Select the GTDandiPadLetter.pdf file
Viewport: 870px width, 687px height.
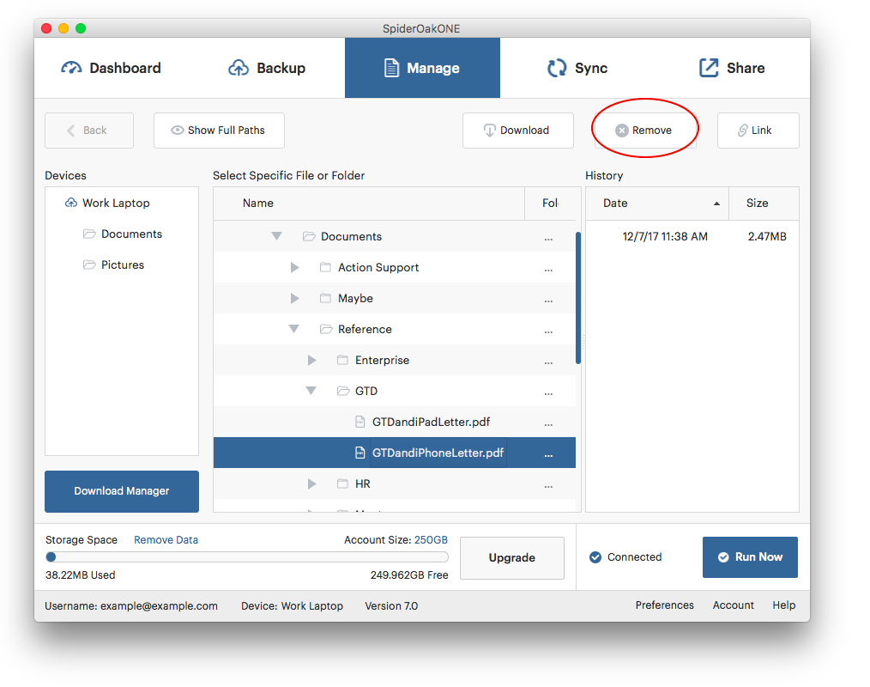click(395, 423)
